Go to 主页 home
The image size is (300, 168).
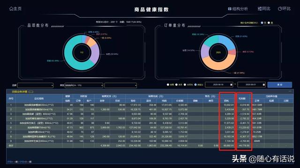(15, 8)
